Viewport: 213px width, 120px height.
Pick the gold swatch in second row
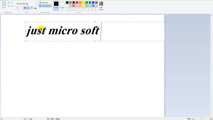80,6
